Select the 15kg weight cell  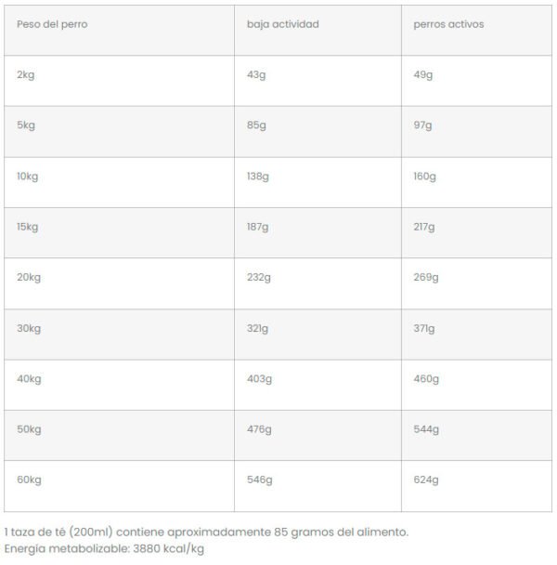click(x=119, y=232)
